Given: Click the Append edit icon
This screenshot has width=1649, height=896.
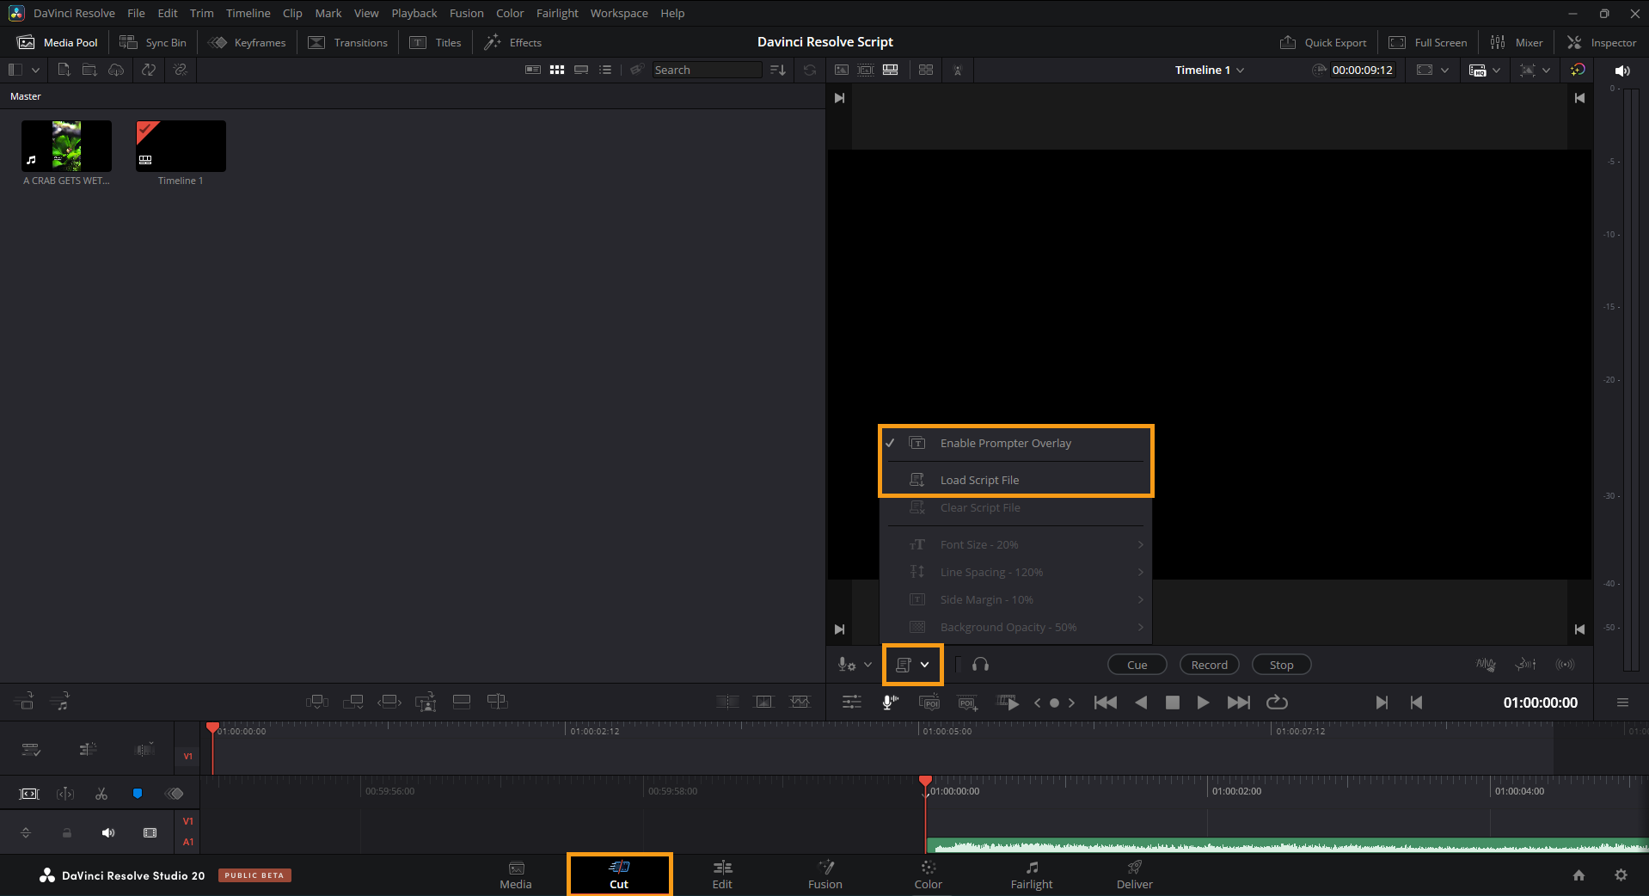Looking at the screenshot, I should 352,702.
